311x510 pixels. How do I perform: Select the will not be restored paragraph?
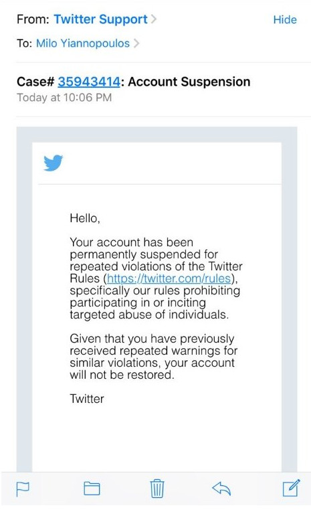point(153,357)
